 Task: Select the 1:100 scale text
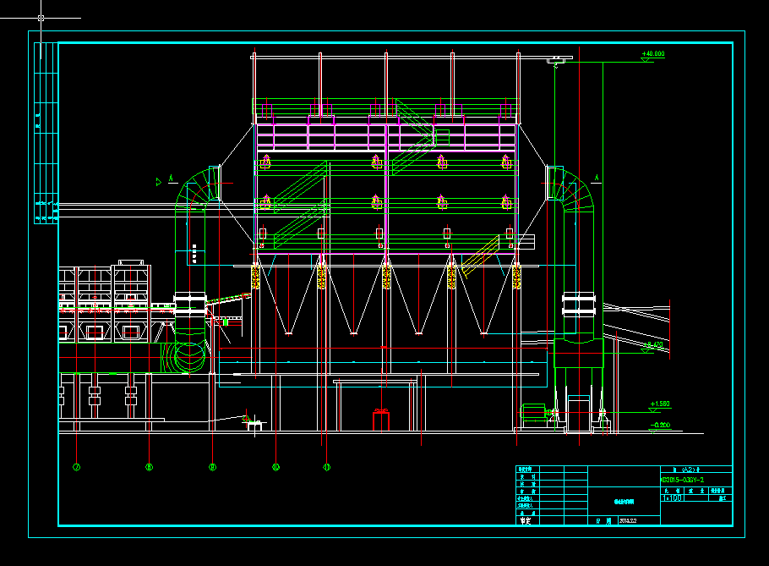pyautogui.click(x=672, y=497)
